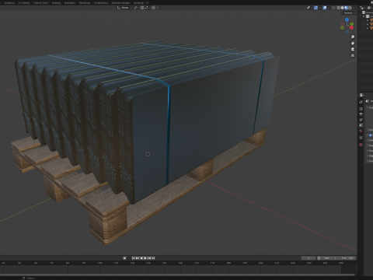This screenshot has height=280, width=373.
Task: Open the World properties tab
Action: coord(361,131)
